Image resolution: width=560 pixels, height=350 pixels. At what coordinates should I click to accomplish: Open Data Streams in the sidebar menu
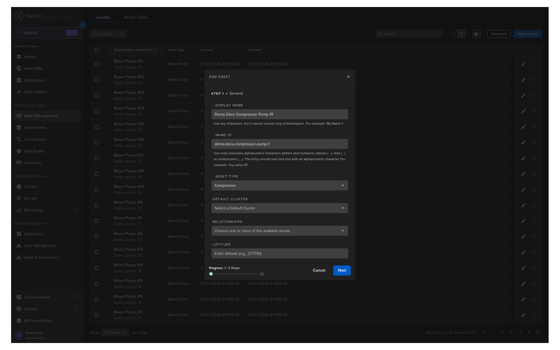pos(35,127)
